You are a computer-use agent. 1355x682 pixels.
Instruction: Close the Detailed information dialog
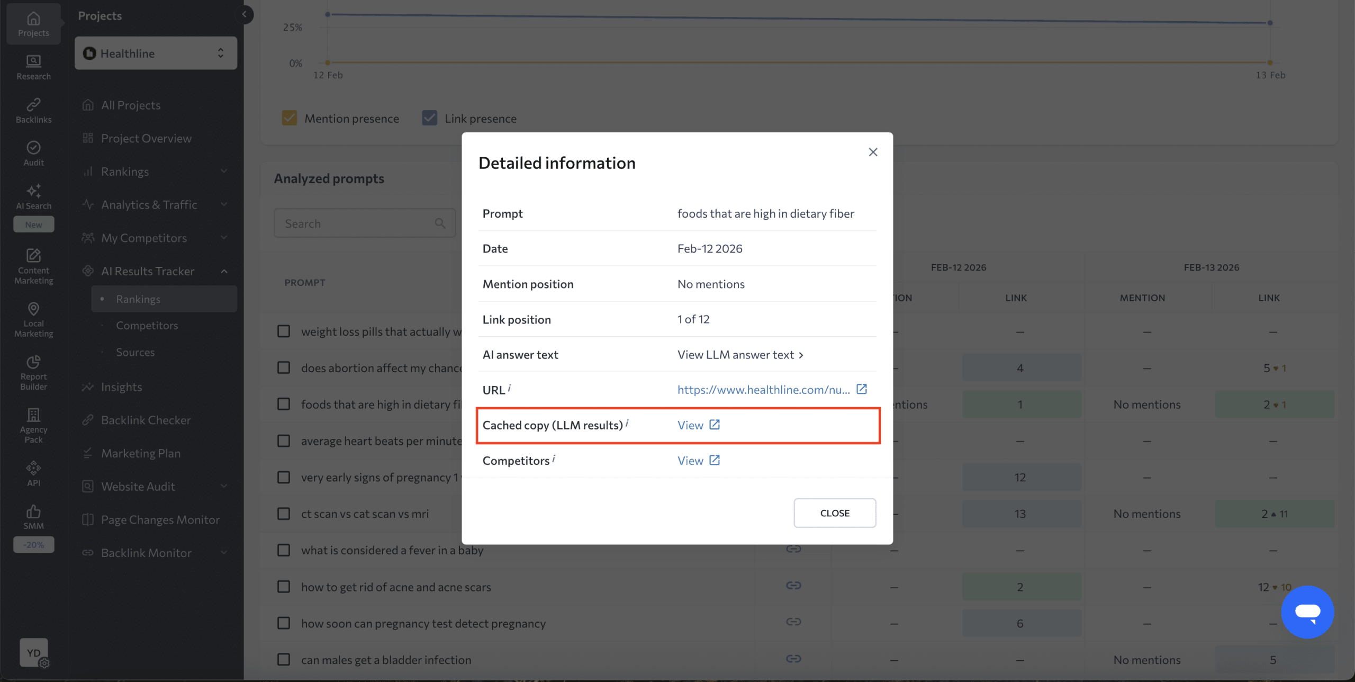click(x=872, y=152)
